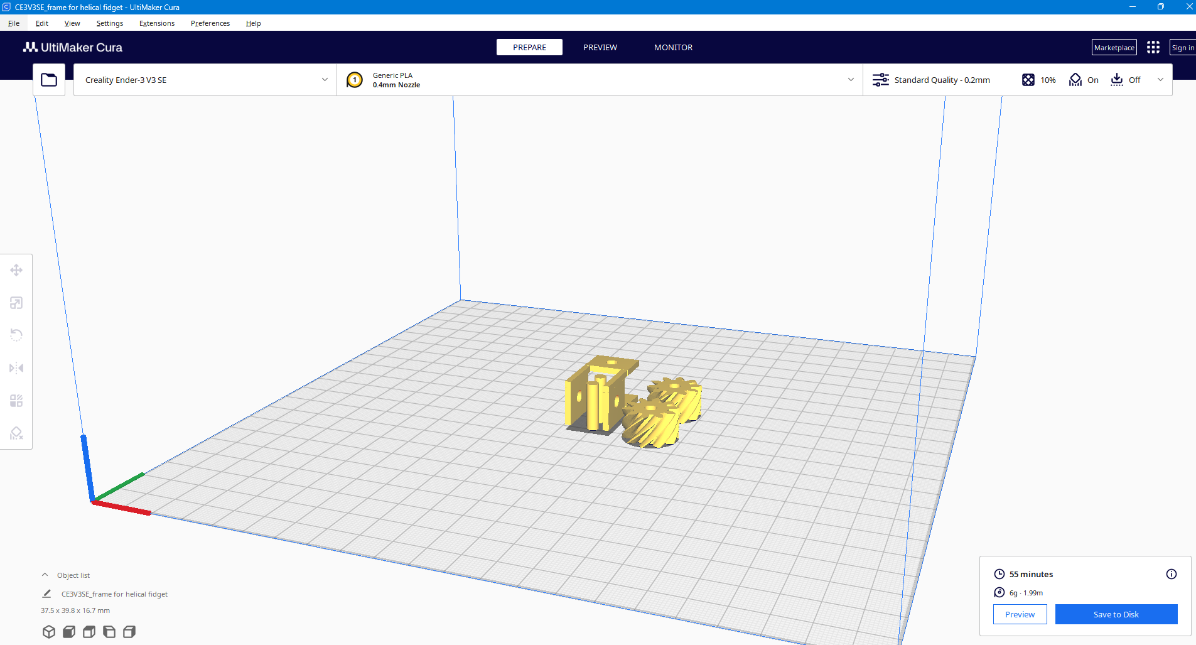
Task: Click the material usage spool icon
Action: (x=999, y=592)
